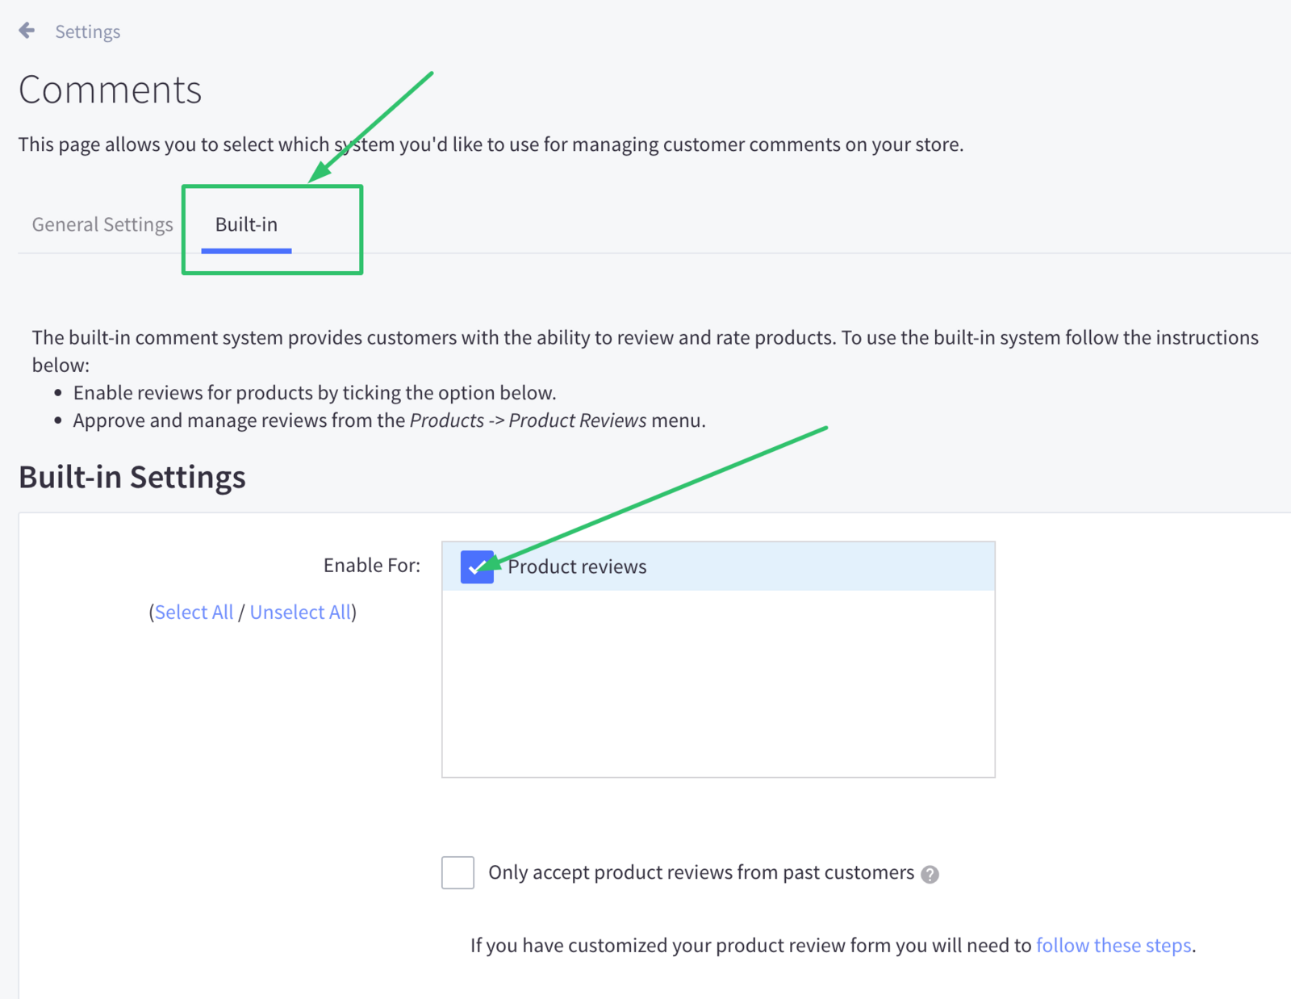This screenshot has width=1291, height=999.
Task: Open the Built-in tab
Action: click(x=245, y=224)
